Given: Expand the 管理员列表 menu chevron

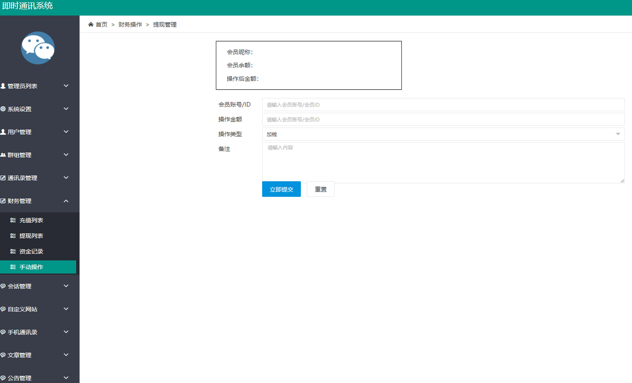Looking at the screenshot, I should (x=66, y=86).
